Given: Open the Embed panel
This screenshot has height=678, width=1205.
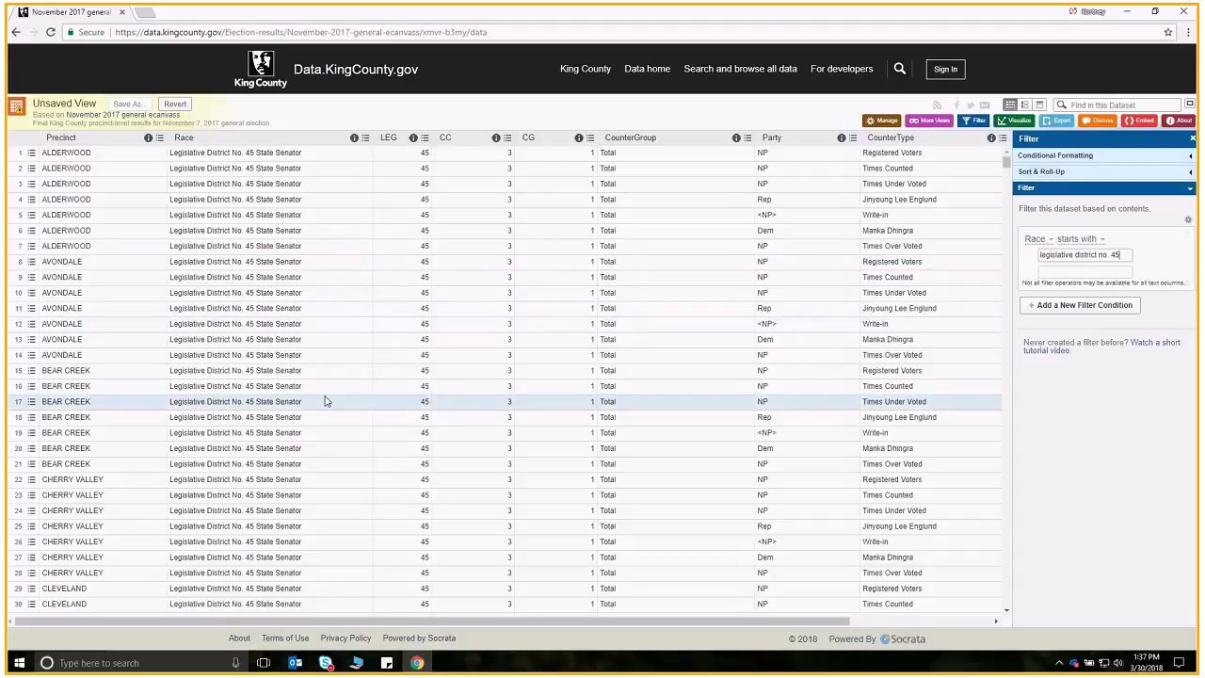Looking at the screenshot, I should click(1139, 121).
